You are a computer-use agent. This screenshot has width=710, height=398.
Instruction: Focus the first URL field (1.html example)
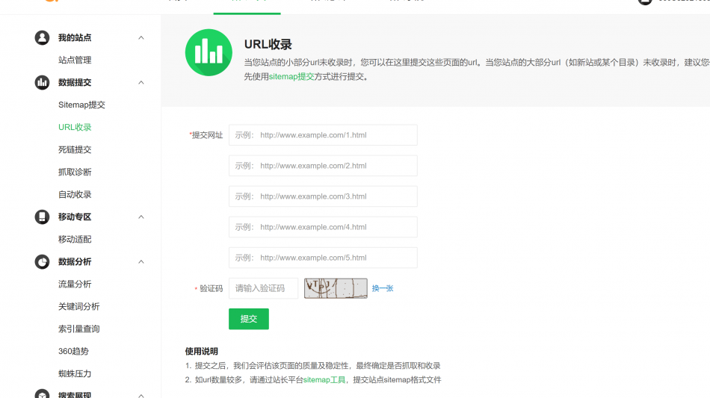pos(323,134)
